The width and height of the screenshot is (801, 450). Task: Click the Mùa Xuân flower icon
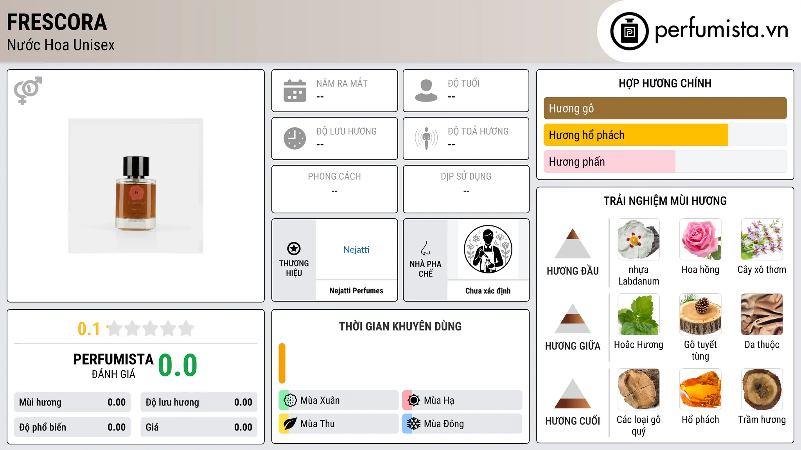pyautogui.click(x=290, y=400)
